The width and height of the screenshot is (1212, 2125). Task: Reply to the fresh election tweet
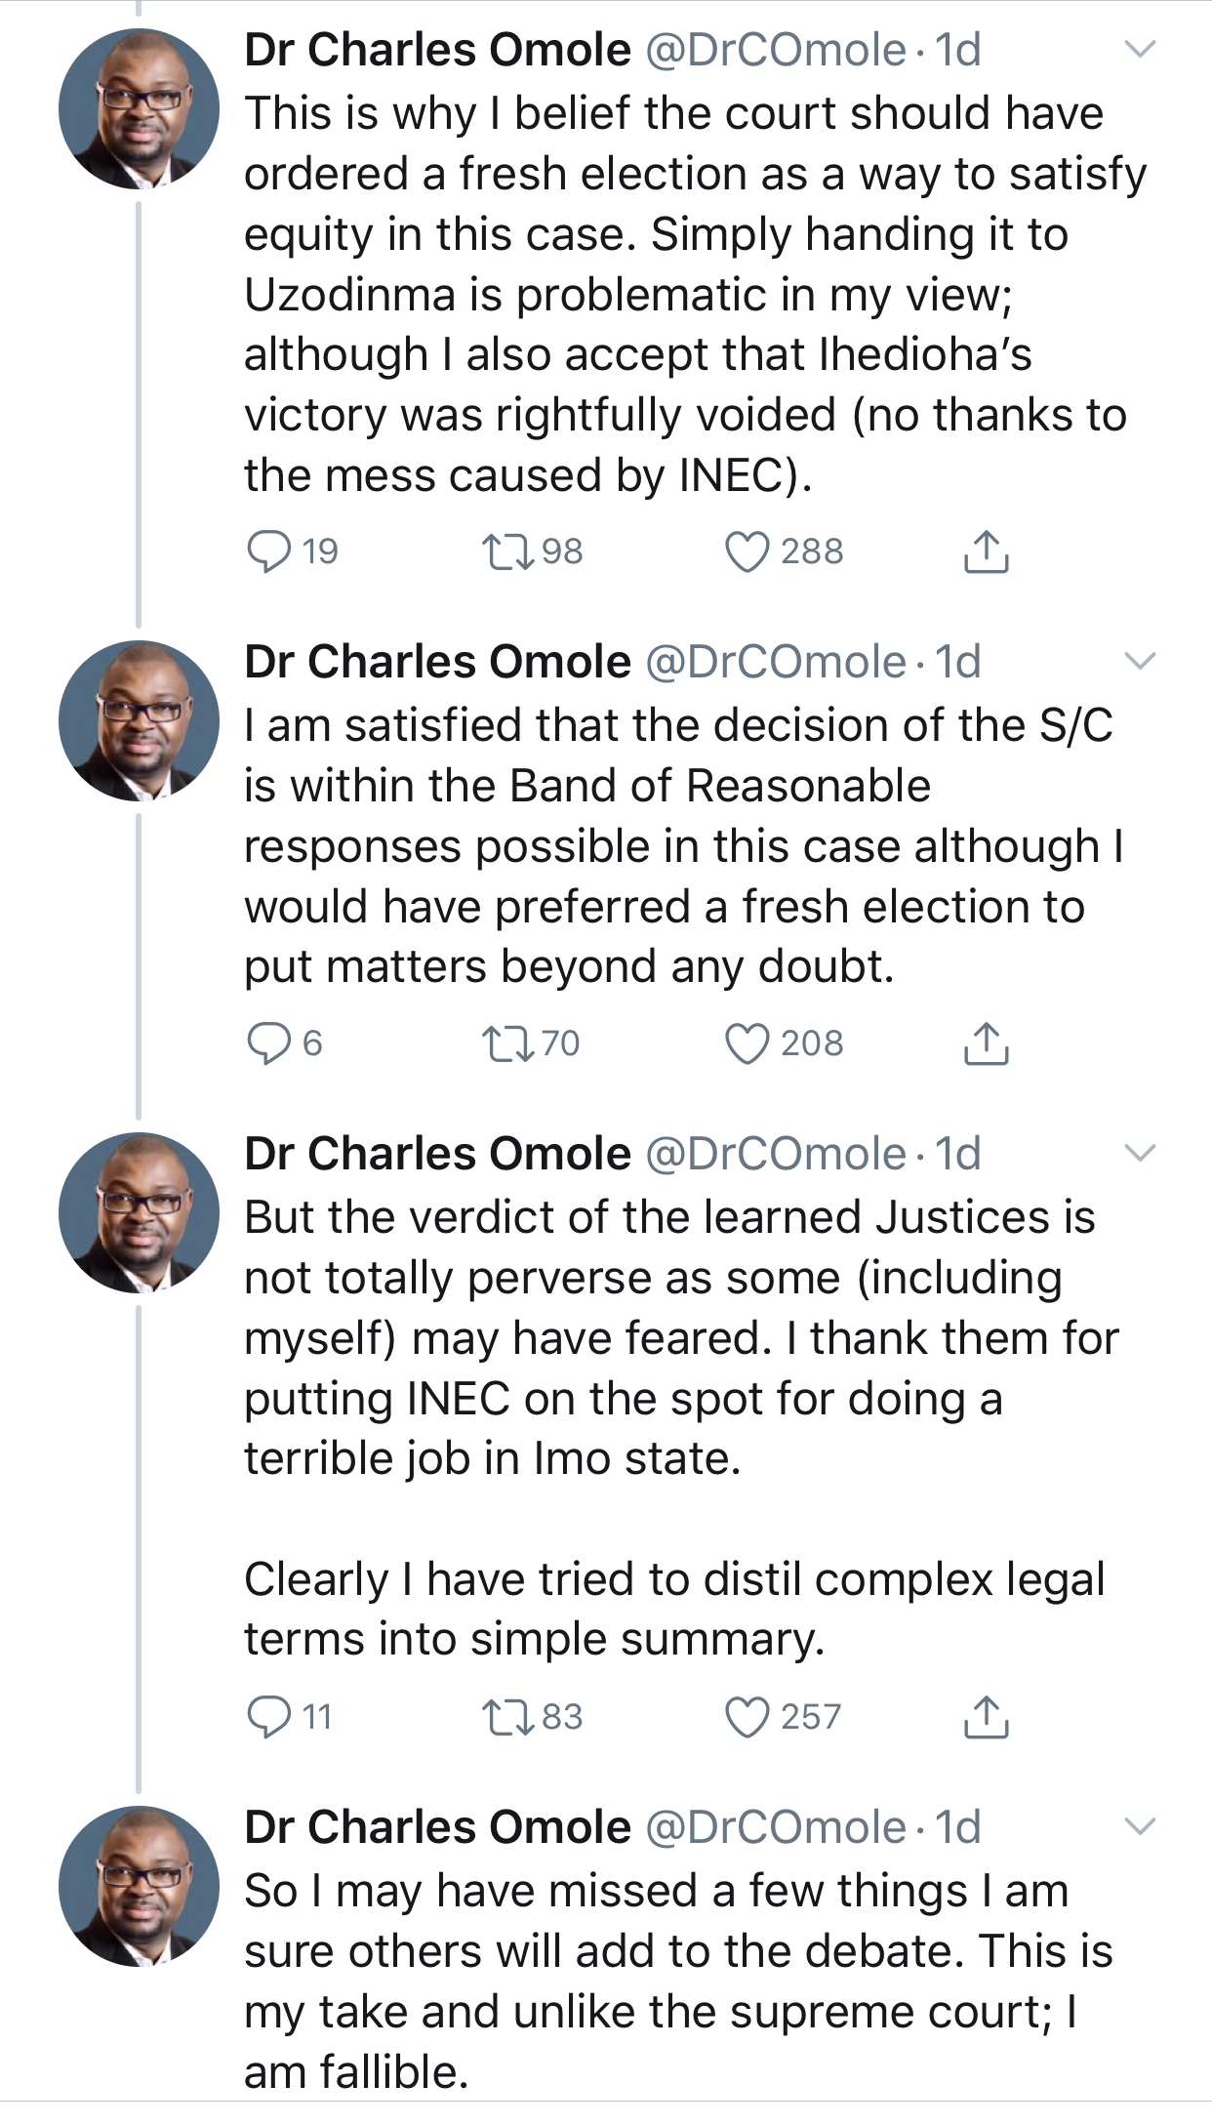(x=269, y=552)
